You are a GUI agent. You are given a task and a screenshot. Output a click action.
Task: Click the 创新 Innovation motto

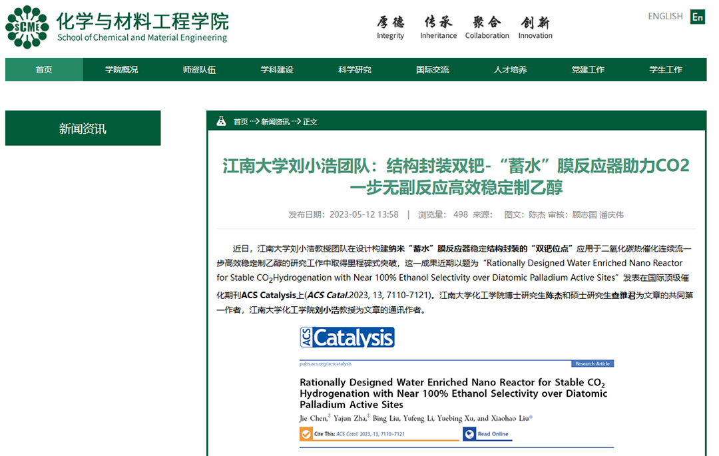(535, 27)
